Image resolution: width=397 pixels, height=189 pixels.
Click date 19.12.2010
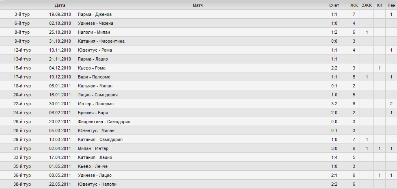point(60,77)
